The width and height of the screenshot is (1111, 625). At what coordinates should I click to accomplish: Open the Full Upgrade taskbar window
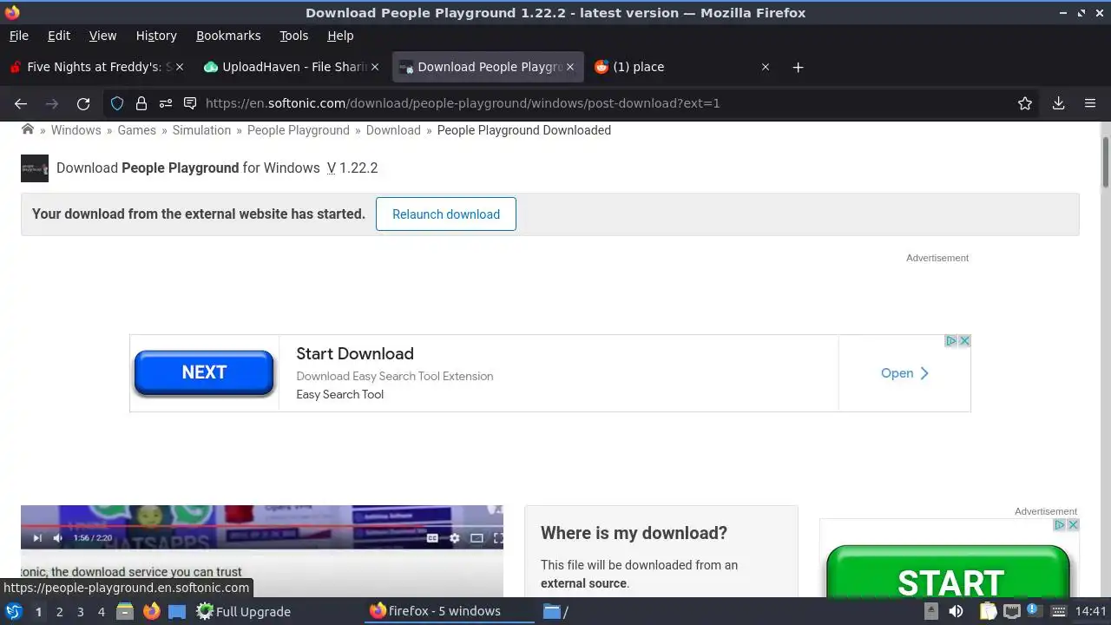pyautogui.click(x=243, y=611)
